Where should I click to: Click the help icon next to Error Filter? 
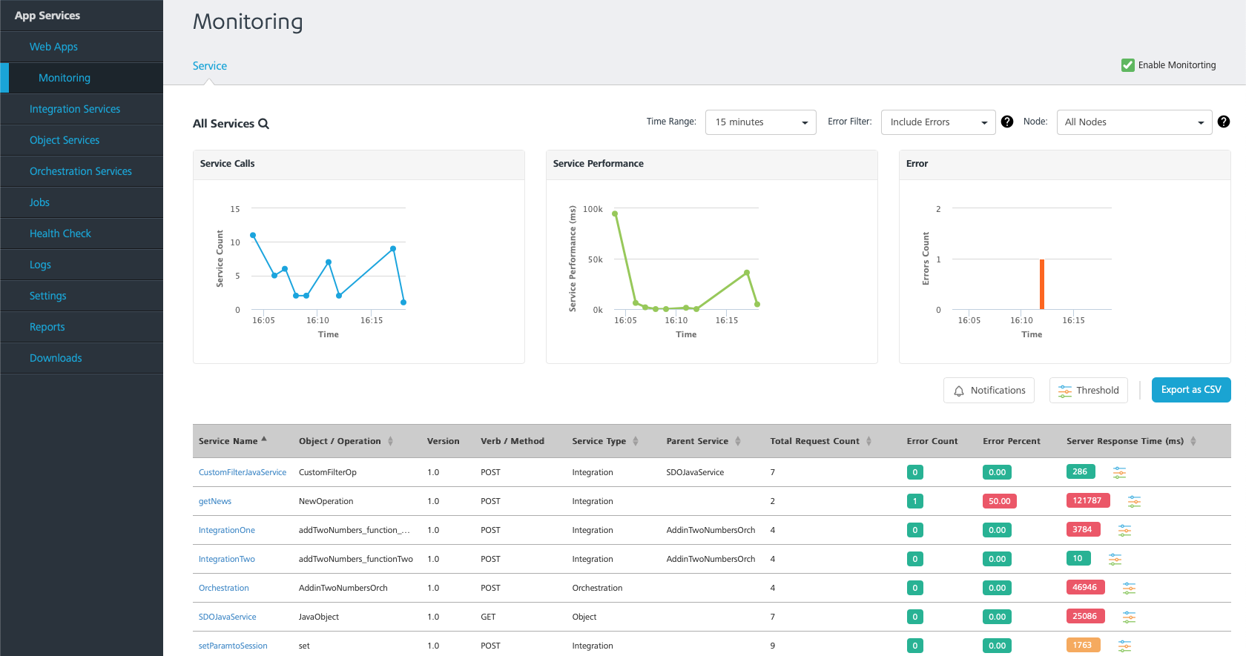pyautogui.click(x=1007, y=122)
